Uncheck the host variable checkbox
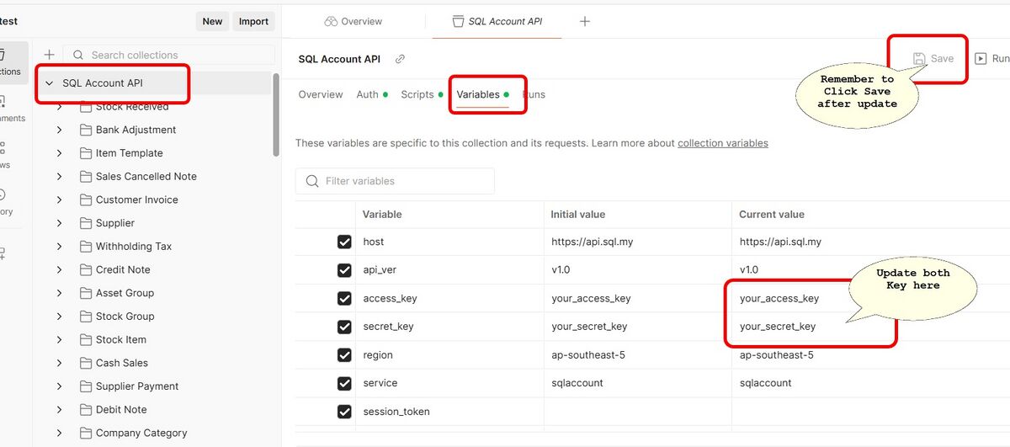 point(344,242)
